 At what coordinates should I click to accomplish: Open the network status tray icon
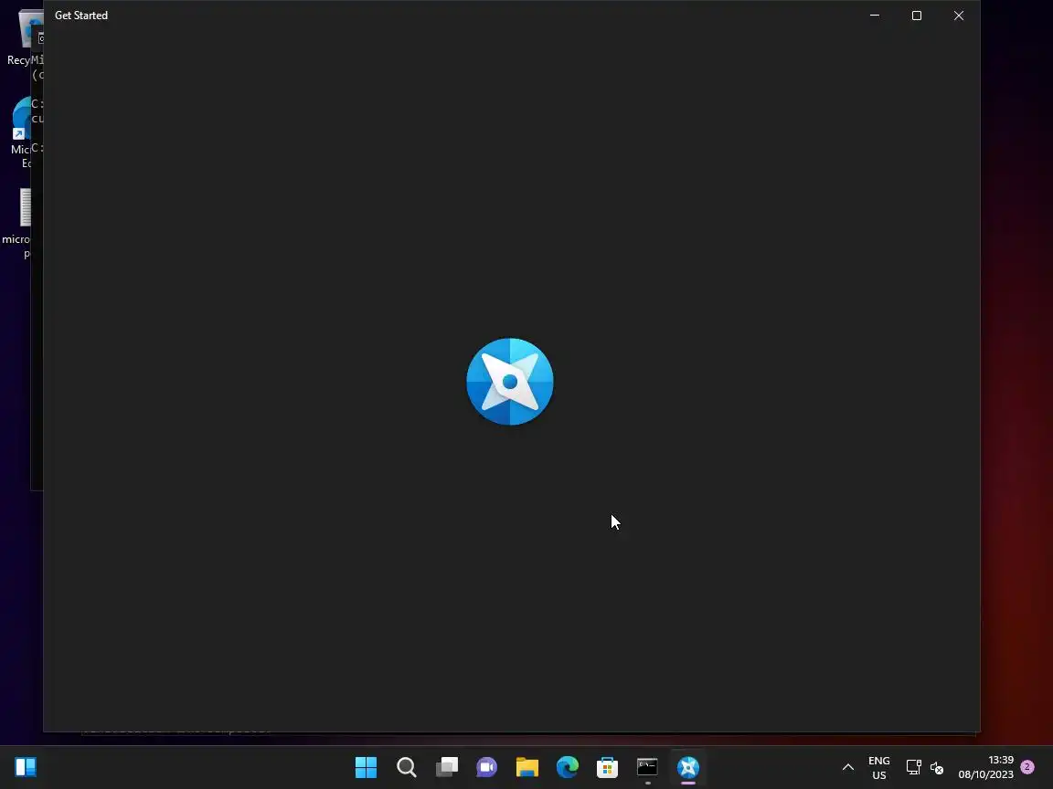tap(913, 767)
